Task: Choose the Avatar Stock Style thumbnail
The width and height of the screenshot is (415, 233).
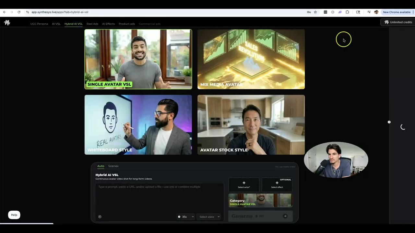Action: (251, 125)
